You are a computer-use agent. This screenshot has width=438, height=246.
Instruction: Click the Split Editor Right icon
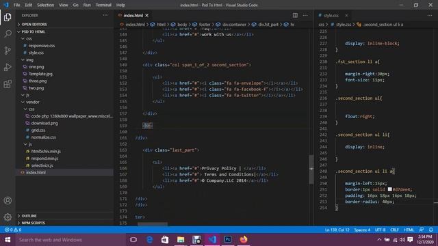[x=295, y=15]
